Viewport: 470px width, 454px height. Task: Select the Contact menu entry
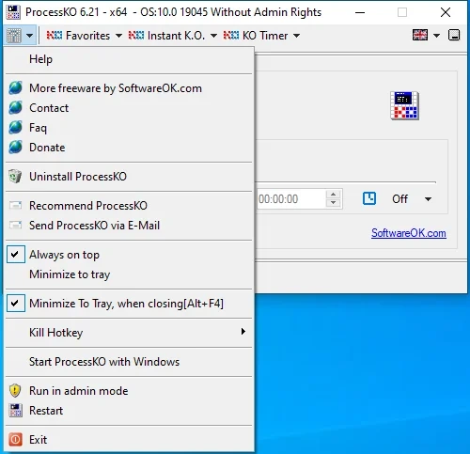coord(129,108)
